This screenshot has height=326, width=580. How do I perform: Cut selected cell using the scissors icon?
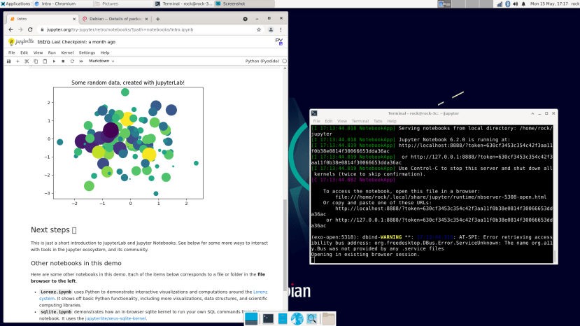click(x=27, y=61)
